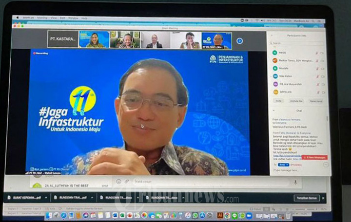
Task: Select participant Nike Kelen in the list
Action: click(x=298, y=76)
